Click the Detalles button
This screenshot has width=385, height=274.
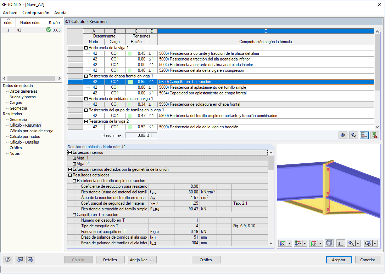[110, 260]
